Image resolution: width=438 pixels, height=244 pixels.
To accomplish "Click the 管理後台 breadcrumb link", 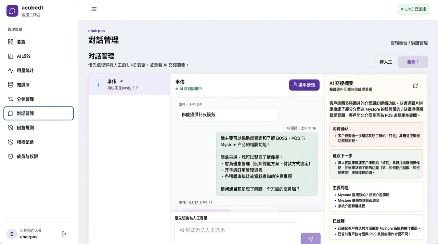I will tap(399, 43).
